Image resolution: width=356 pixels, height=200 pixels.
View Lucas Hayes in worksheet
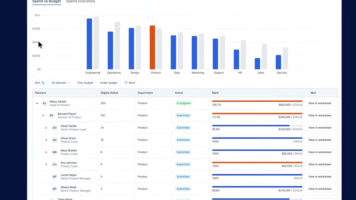point(320,177)
